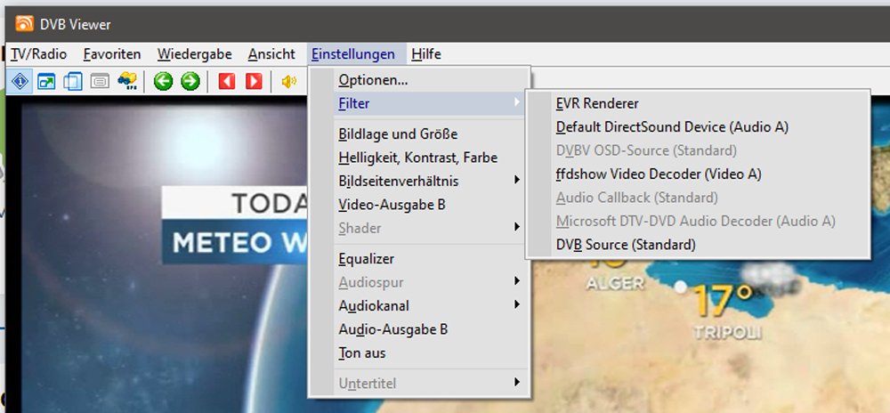890x413 pixels.
Task: Click the red right arrow toolbar button
Action: (254, 82)
